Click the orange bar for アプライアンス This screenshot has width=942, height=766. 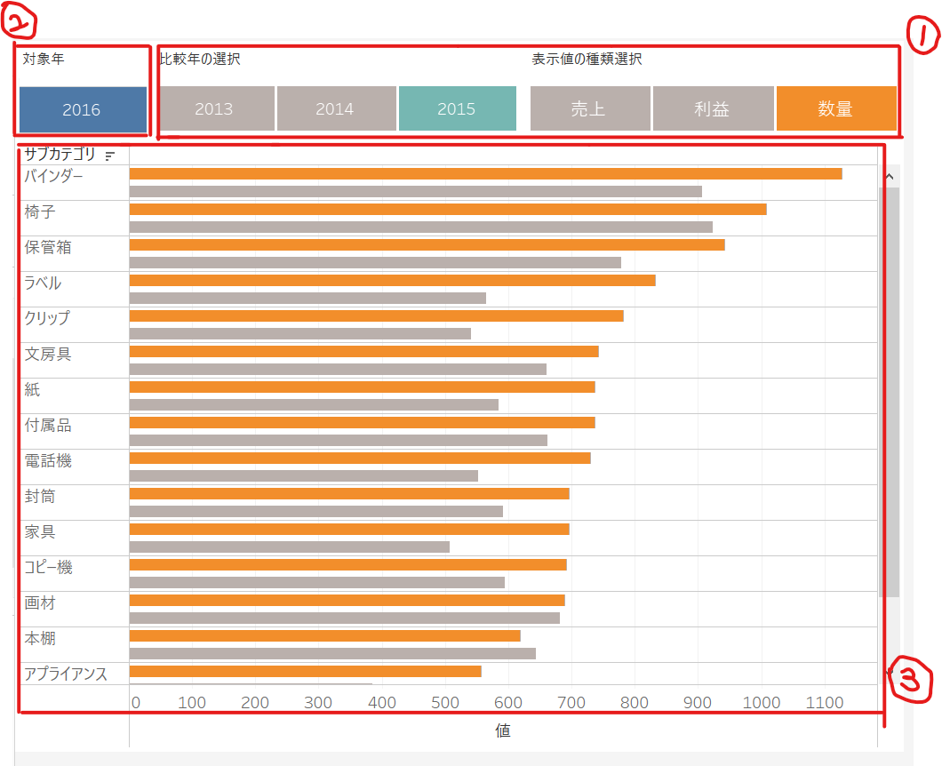(x=305, y=671)
